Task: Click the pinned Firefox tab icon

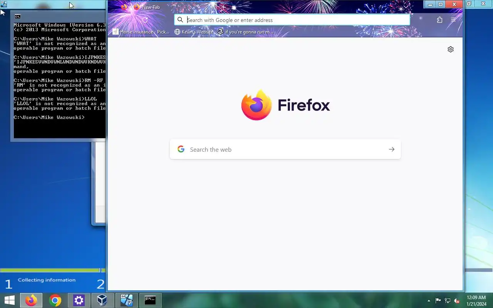Action: tap(124, 7)
